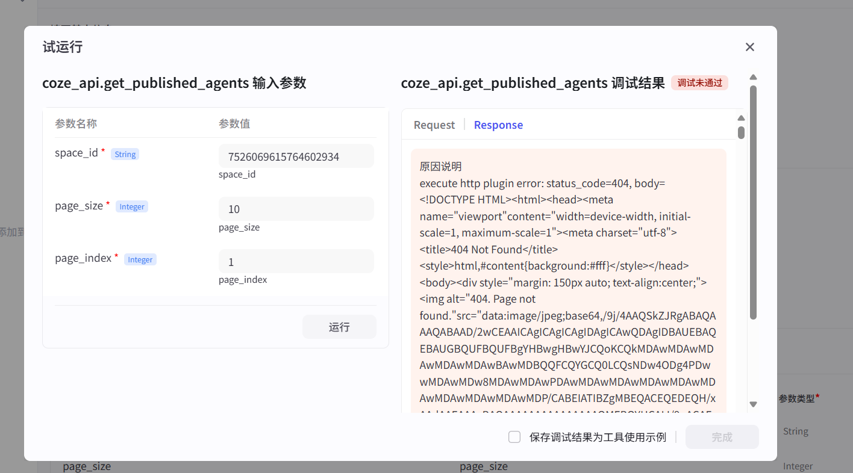The width and height of the screenshot is (853, 473).
Task: Click the 'coze_api.get_published_agents 输入参数' heading
Action: pyautogui.click(x=174, y=83)
